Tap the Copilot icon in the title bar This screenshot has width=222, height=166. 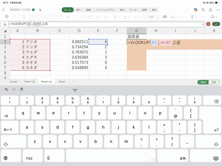(x=196, y=10)
